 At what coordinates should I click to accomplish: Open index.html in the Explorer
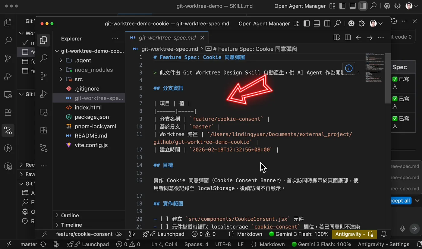point(88,107)
